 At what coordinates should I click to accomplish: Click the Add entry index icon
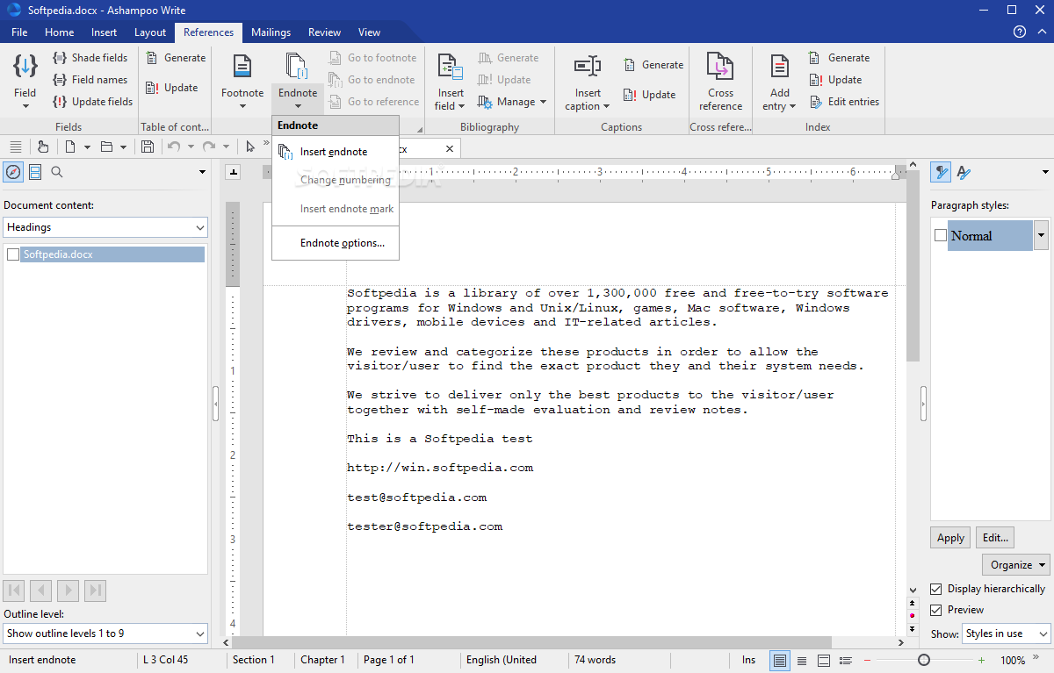pos(779,67)
